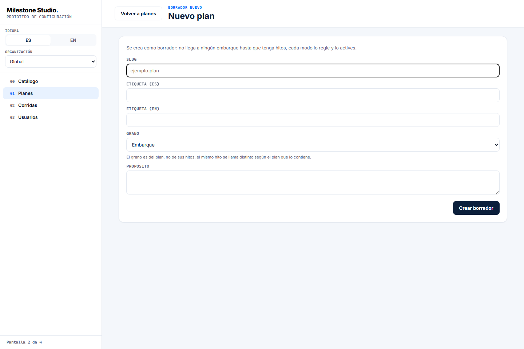524x349 pixels.
Task: Switch language to EN
Action: click(73, 40)
